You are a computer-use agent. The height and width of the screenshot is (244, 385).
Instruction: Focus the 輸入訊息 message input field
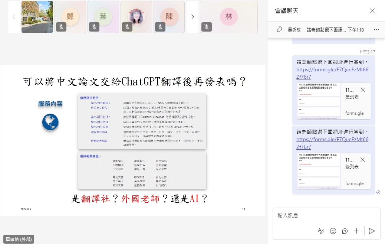pyautogui.click(x=326, y=216)
